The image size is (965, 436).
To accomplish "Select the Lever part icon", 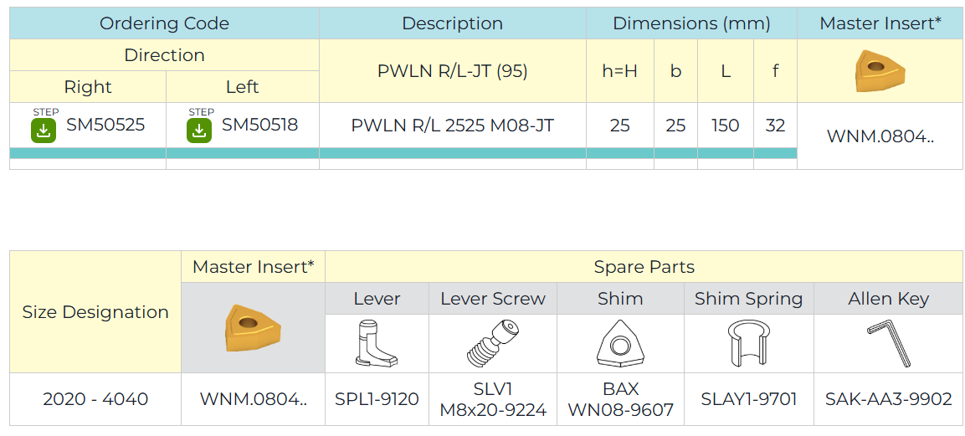I will tap(377, 344).
